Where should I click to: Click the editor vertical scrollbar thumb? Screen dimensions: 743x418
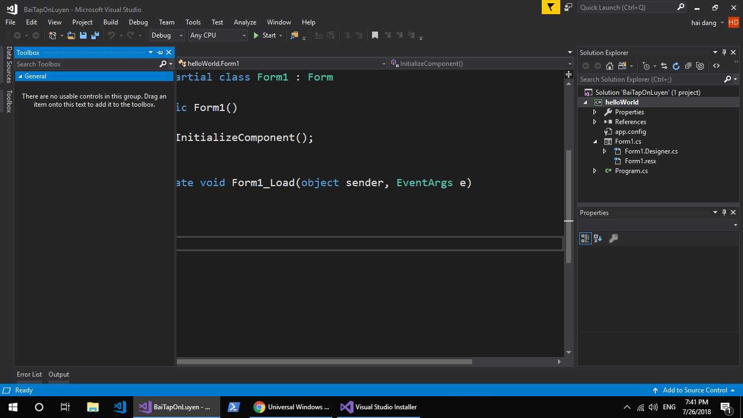(569, 207)
